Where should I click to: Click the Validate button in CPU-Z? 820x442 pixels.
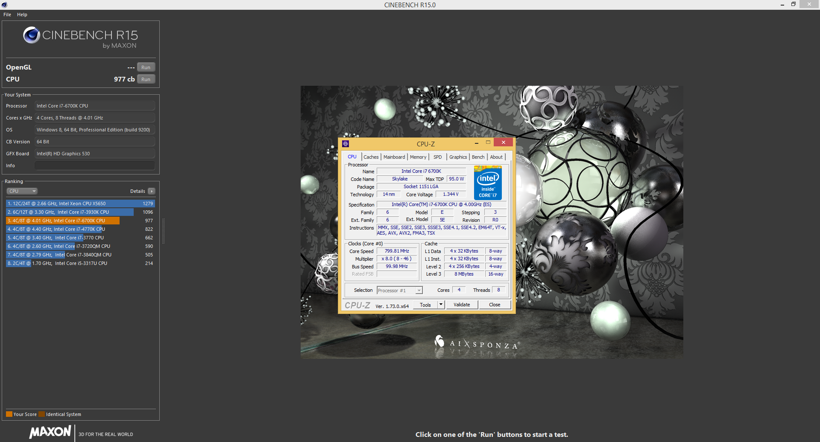point(462,305)
